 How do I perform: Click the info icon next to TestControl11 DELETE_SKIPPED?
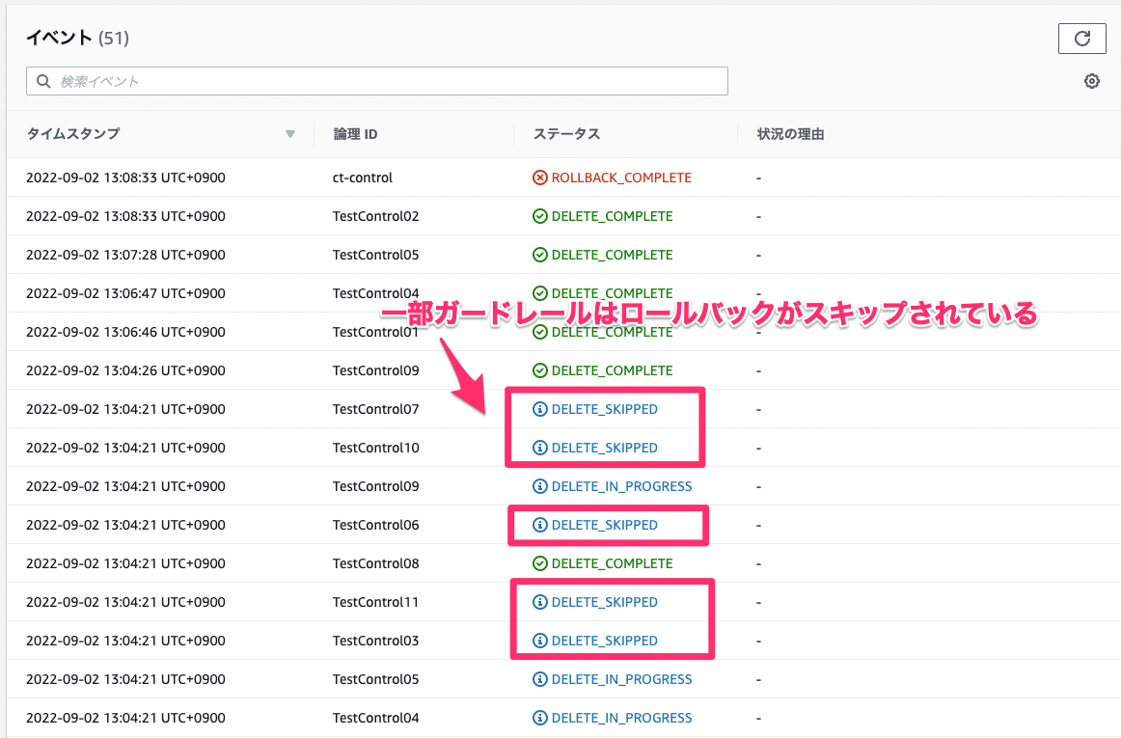tap(540, 602)
